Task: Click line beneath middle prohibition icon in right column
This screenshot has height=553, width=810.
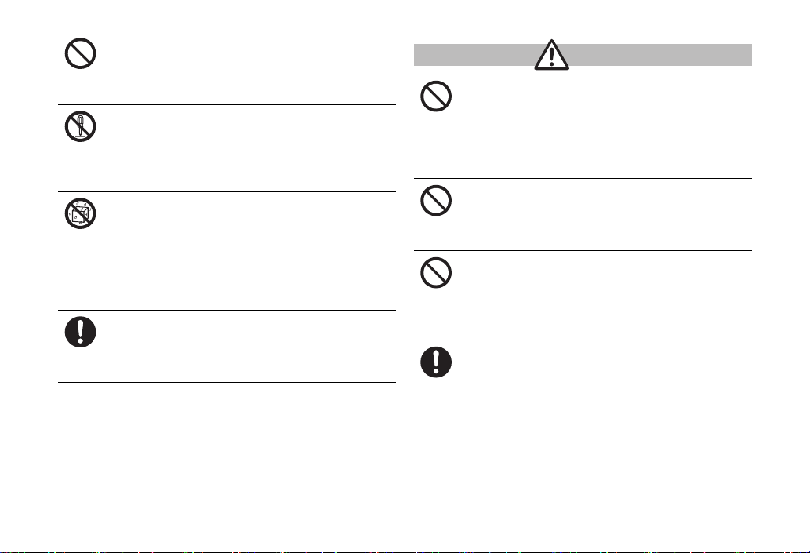Action: [x=583, y=251]
